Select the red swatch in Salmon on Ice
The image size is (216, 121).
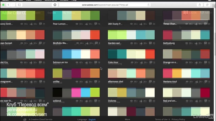(x=95, y=54)
